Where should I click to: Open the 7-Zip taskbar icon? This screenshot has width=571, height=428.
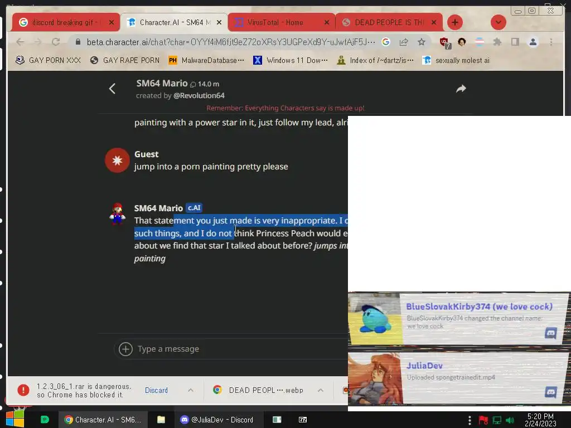[x=303, y=420]
